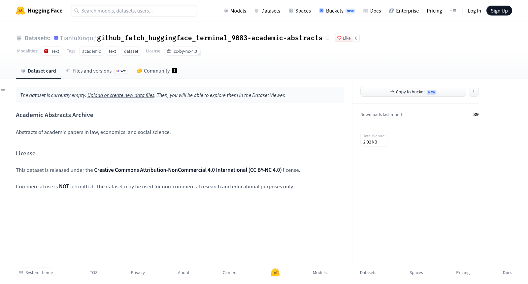Open Pricing in top navigation

(434, 11)
